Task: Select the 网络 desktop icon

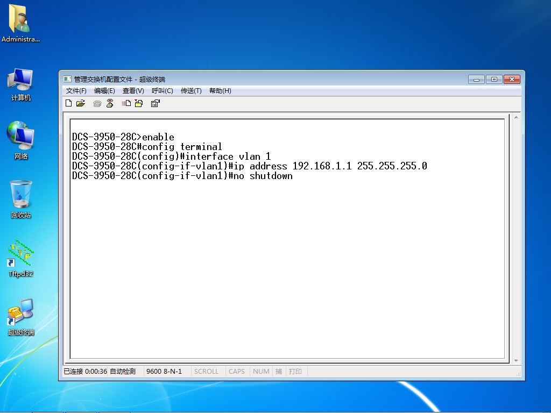Action: 21,140
